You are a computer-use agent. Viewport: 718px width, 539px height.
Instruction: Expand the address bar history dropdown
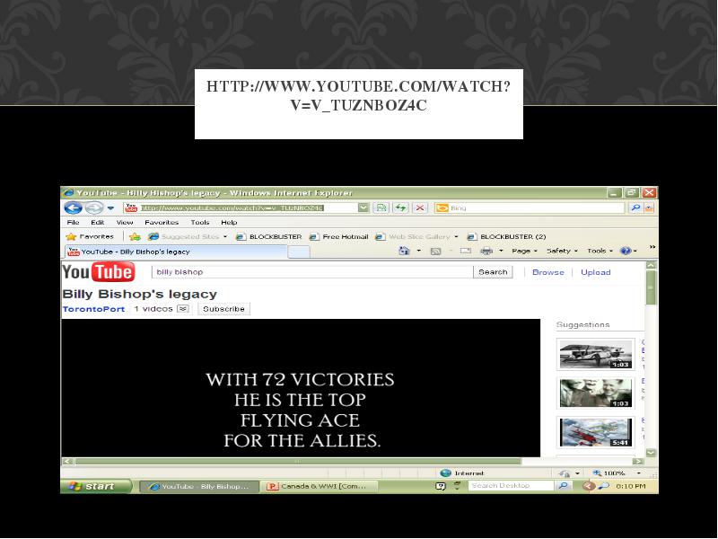tap(363, 208)
